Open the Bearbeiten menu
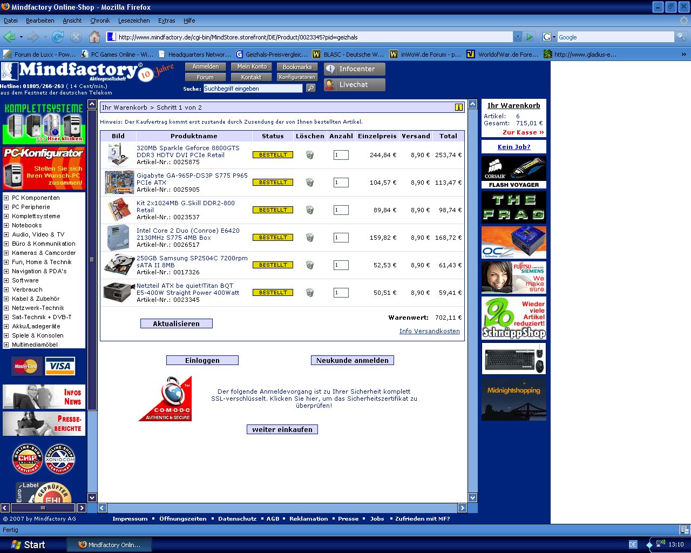The width and height of the screenshot is (691, 553). (x=40, y=21)
